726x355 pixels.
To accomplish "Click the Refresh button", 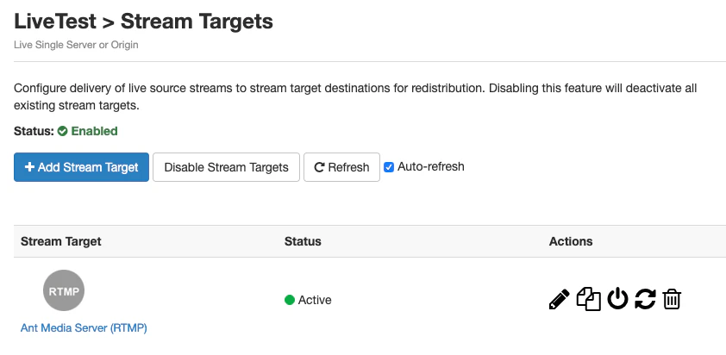I will (x=341, y=167).
